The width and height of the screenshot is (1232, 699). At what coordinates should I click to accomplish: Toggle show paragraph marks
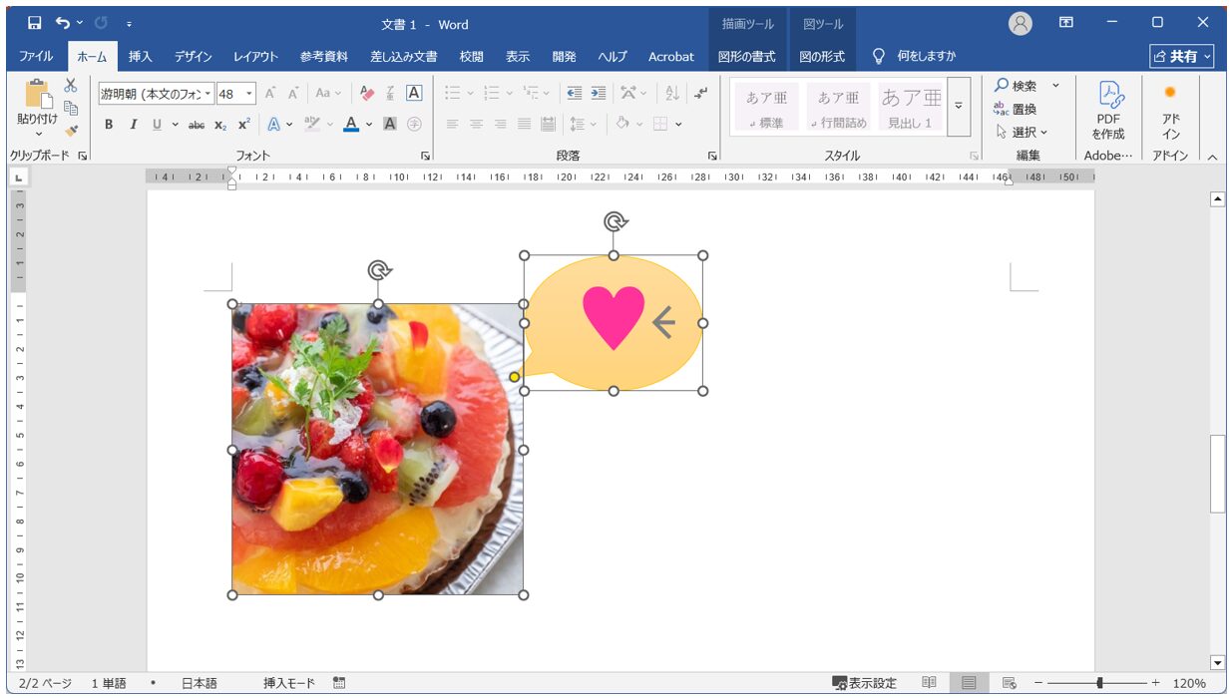pos(701,94)
